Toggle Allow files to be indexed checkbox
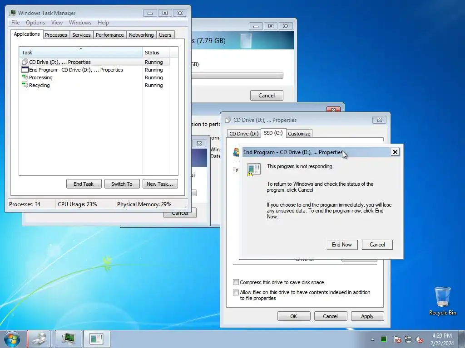 [x=236, y=292]
